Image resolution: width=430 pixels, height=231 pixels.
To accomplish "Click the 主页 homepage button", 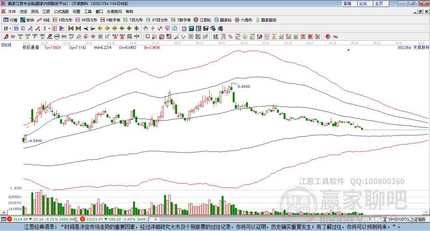I will point(381,3).
